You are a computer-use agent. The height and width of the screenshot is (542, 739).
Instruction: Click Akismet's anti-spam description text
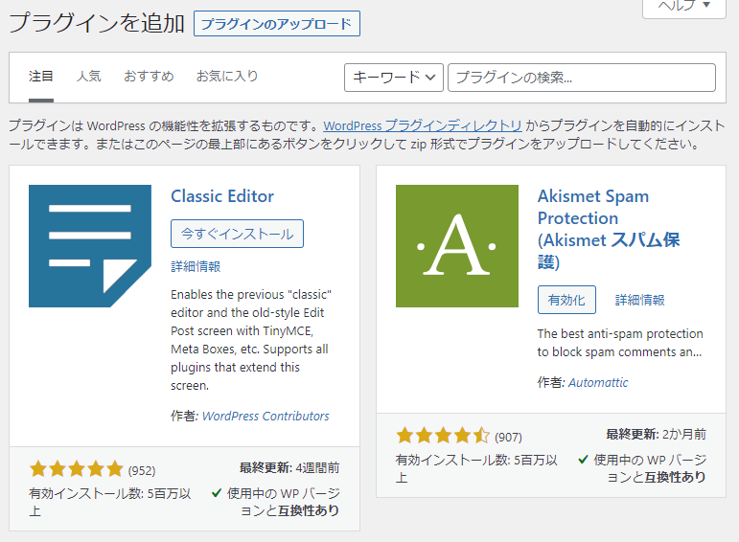point(620,343)
